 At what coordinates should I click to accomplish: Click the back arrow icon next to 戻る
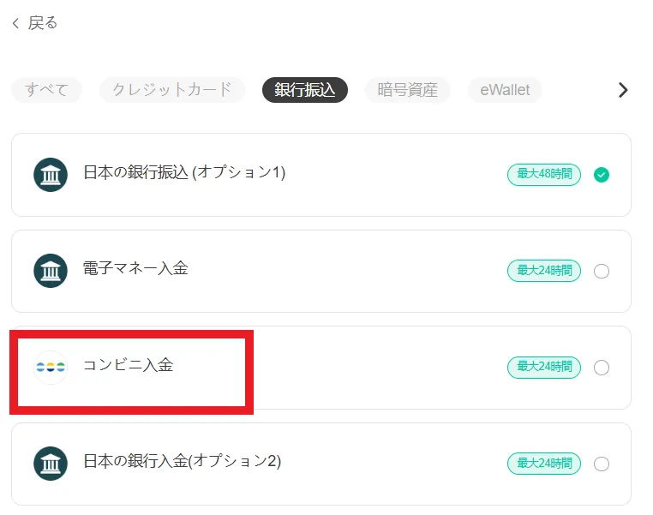click(x=15, y=24)
